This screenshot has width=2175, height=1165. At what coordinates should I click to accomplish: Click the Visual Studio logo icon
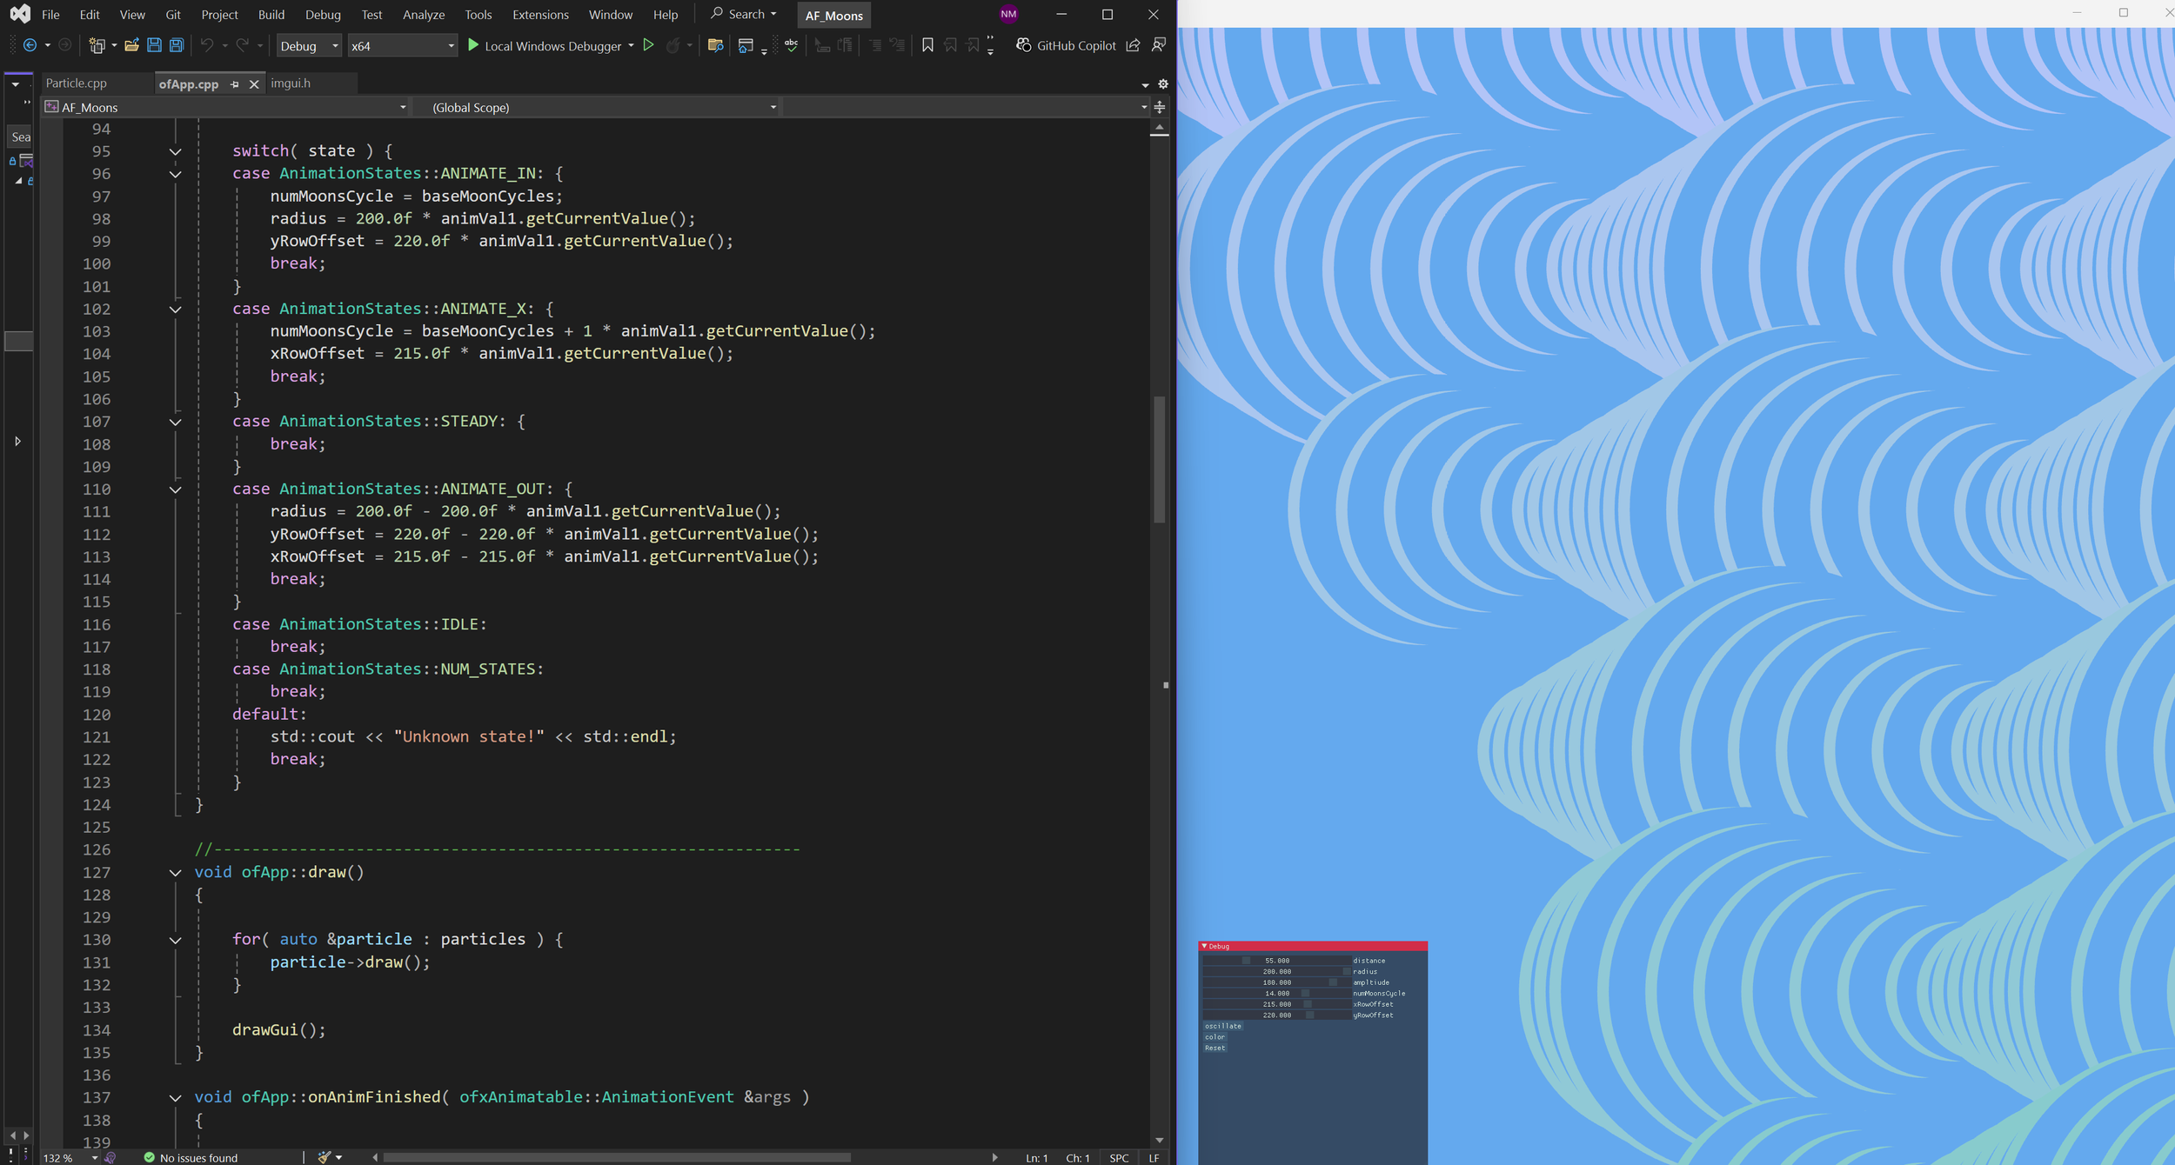click(x=19, y=14)
